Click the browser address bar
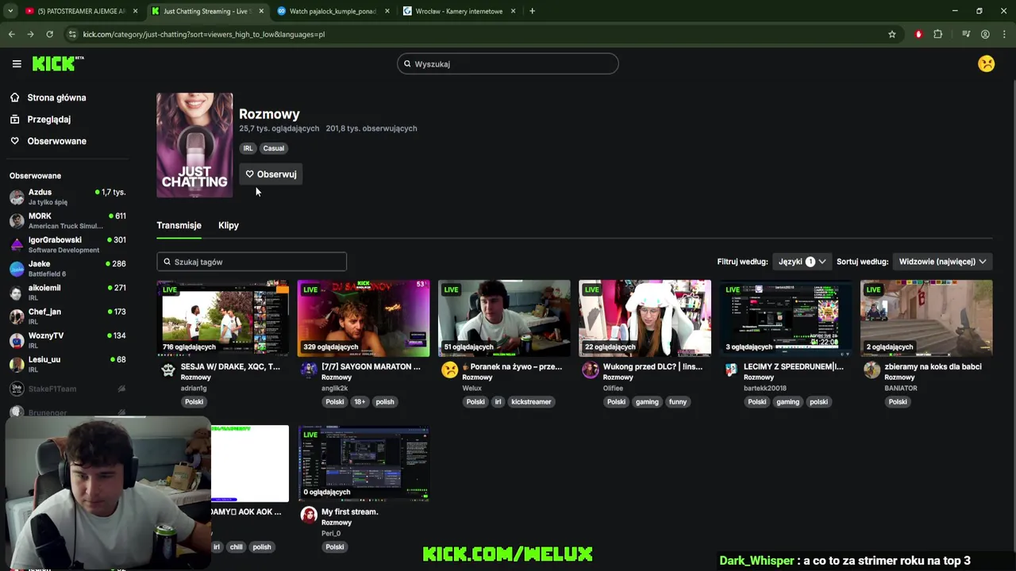The height and width of the screenshot is (571, 1016). [x=476, y=34]
